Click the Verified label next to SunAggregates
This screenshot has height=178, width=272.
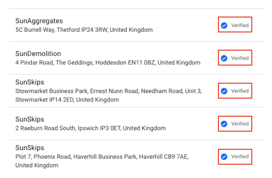240,25
